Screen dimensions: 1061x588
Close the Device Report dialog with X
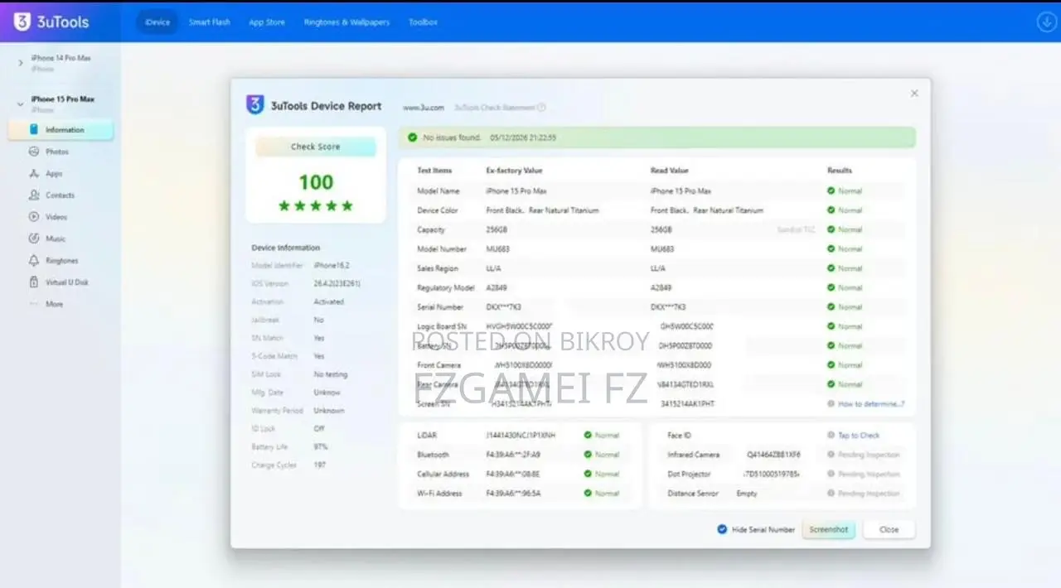click(914, 94)
